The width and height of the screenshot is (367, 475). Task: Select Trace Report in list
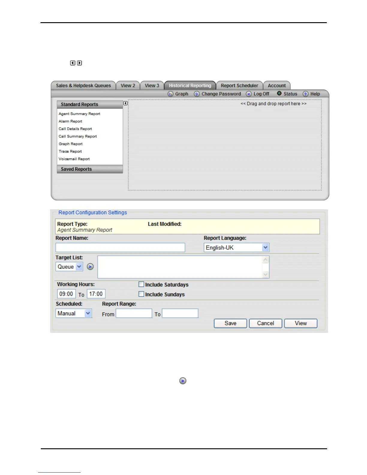point(70,151)
